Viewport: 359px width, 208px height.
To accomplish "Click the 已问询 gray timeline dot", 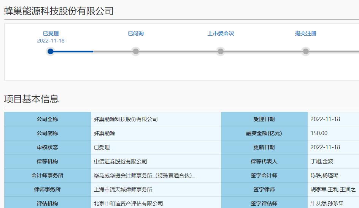I will [x=136, y=51].
